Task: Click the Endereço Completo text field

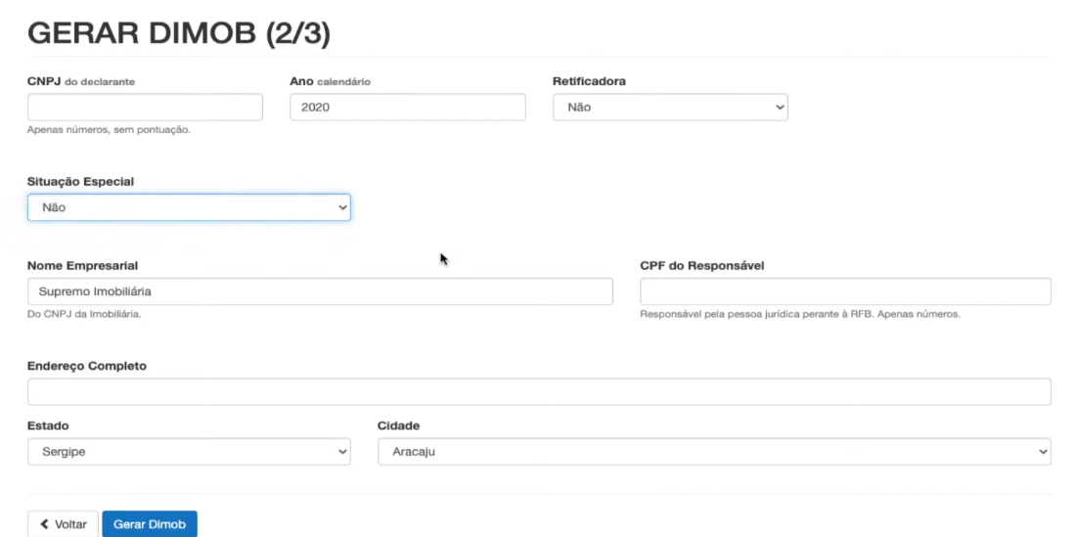Action: (539, 391)
